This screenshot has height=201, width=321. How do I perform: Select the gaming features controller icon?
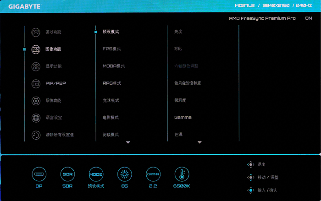(x=36, y=32)
